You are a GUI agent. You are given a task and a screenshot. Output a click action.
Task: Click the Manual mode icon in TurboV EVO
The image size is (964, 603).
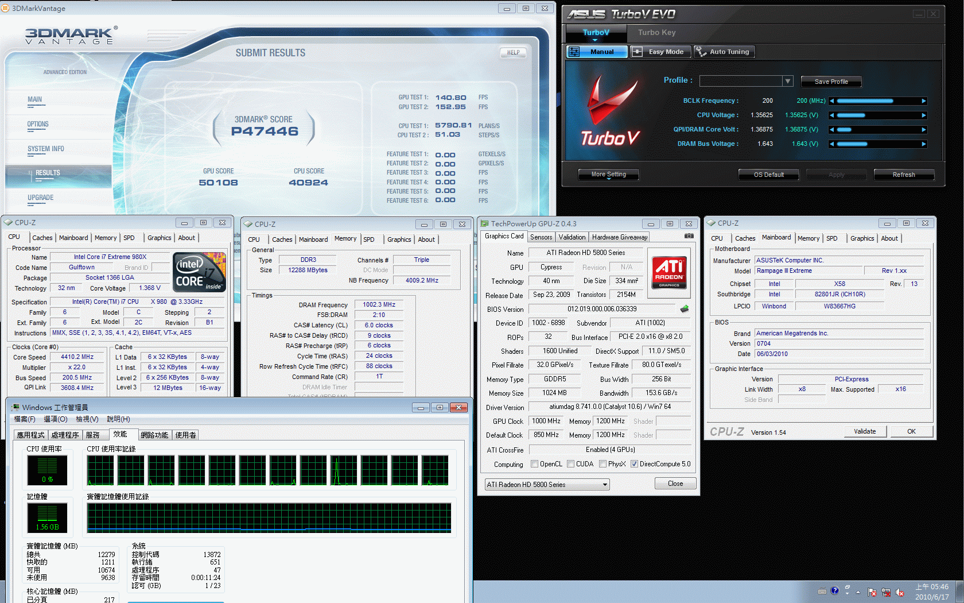click(574, 52)
